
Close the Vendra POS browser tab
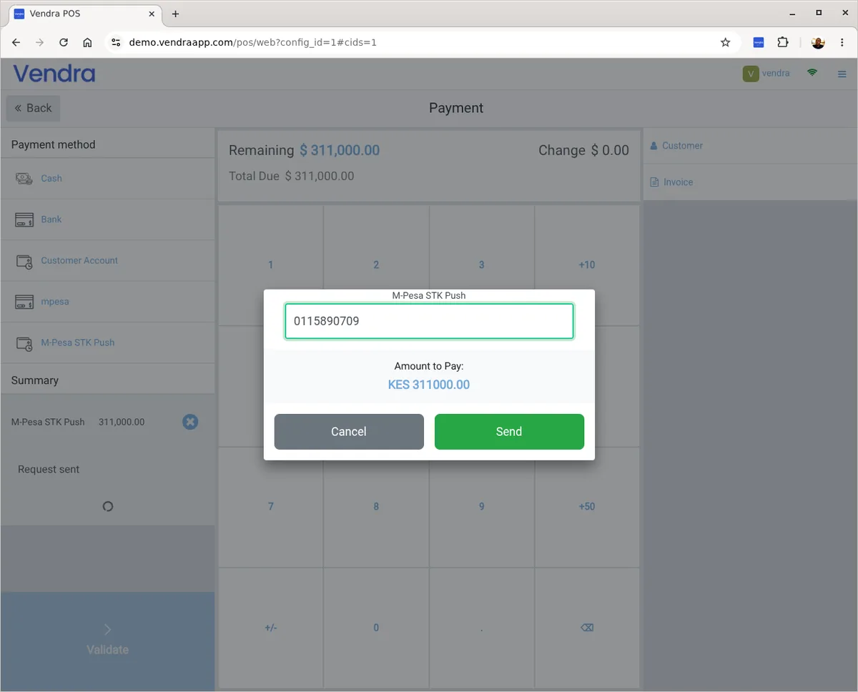[152, 14]
